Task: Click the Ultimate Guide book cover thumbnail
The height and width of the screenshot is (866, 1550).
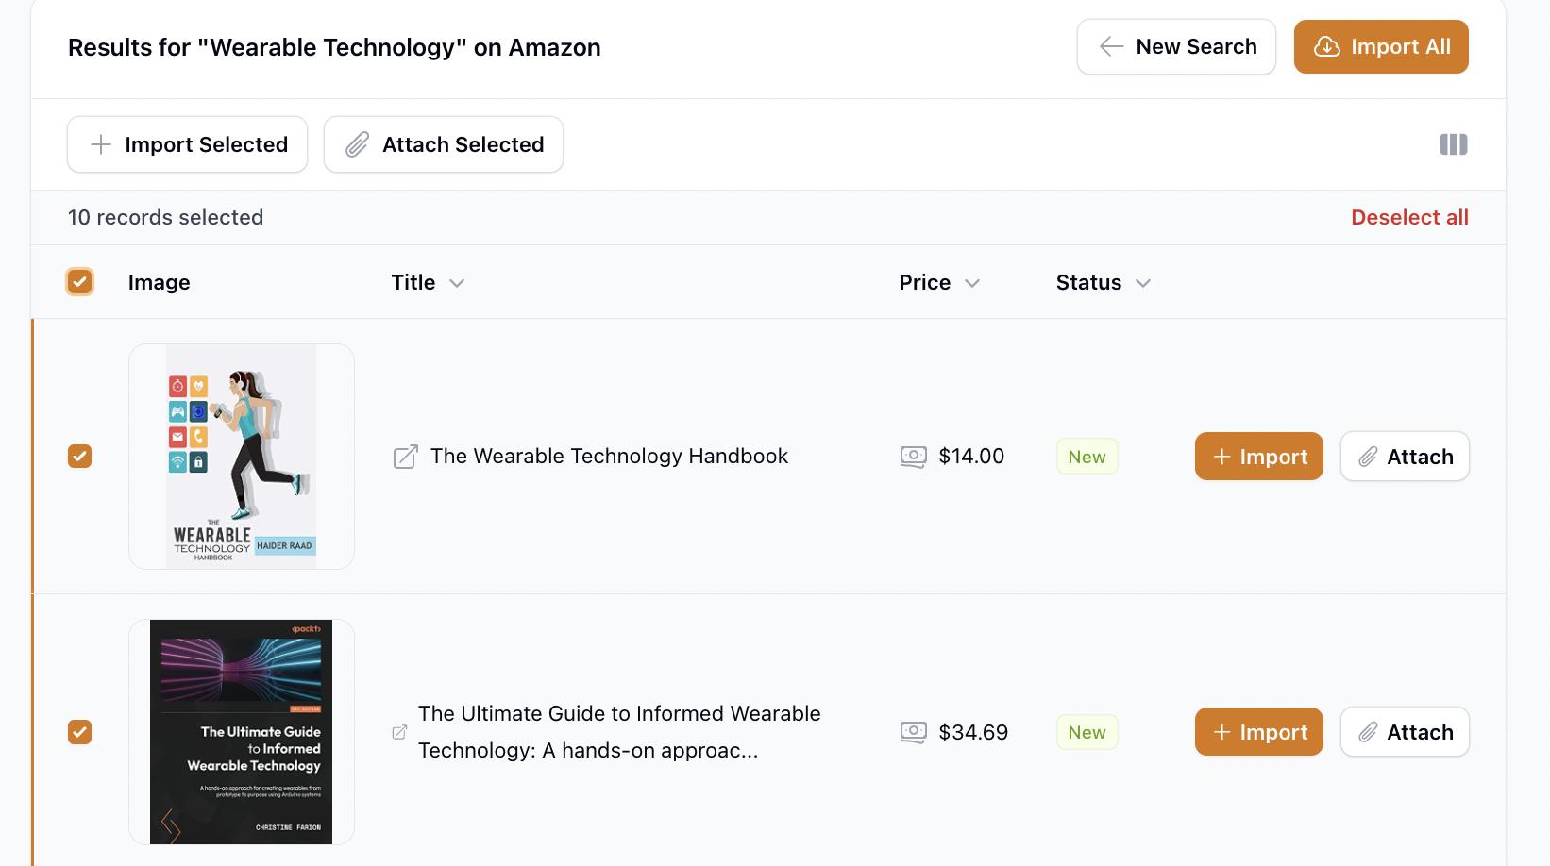Action: (x=242, y=732)
